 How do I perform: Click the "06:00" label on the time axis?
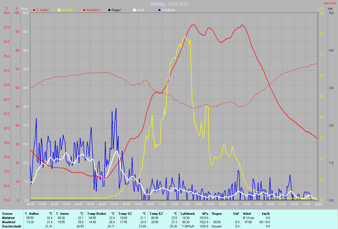click(102, 204)
